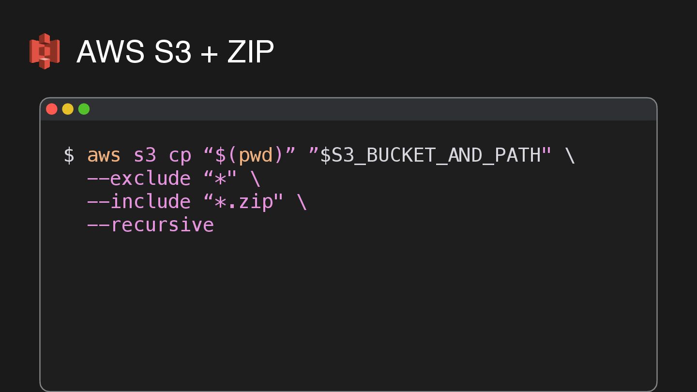697x392 pixels.
Task: Click the word "aws" in the command
Action: (104, 155)
